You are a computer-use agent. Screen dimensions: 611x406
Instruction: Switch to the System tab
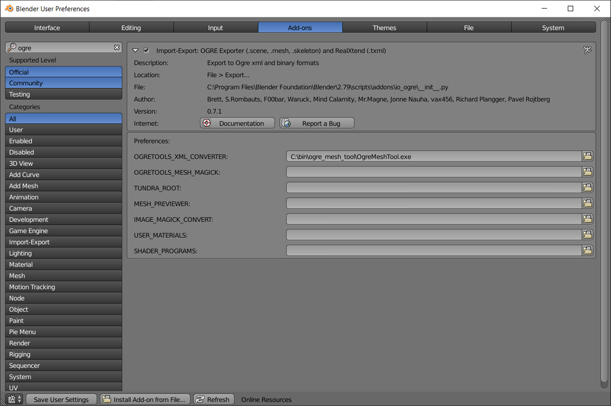click(x=553, y=27)
